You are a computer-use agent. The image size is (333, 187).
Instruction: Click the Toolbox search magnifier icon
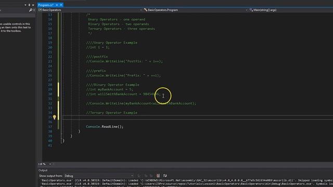pyautogui.click(x=31, y=10)
